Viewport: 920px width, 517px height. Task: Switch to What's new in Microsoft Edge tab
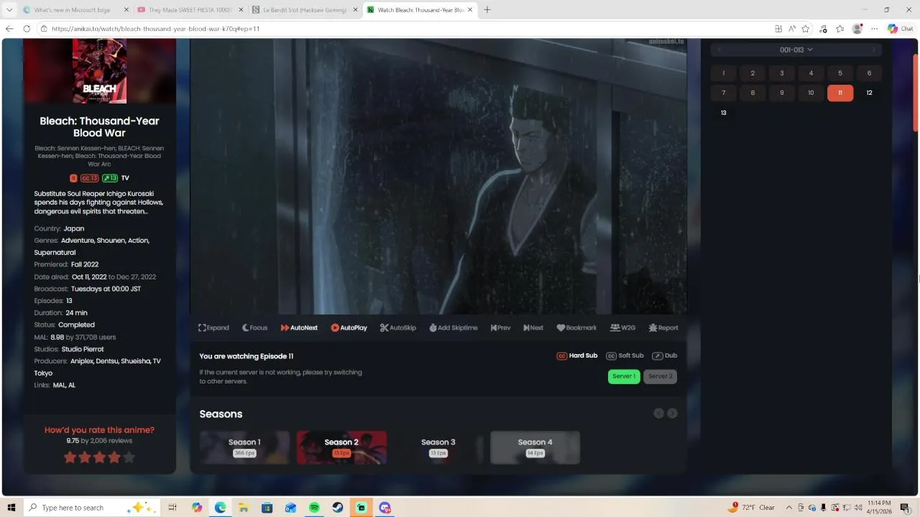75,10
